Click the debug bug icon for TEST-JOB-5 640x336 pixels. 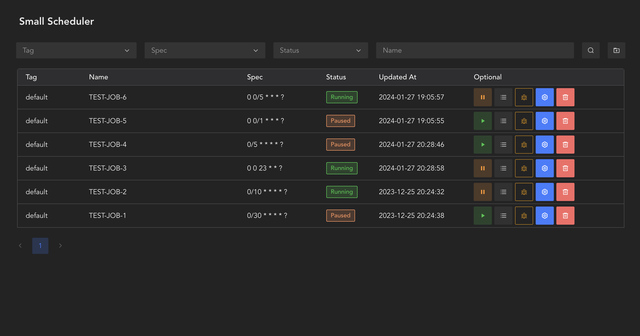[x=524, y=121]
